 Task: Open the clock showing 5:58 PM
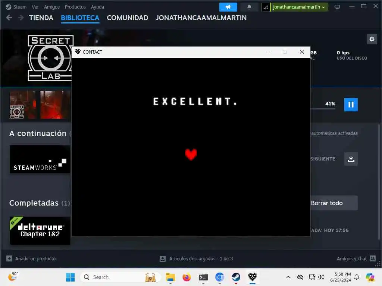[x=341, y=277]
